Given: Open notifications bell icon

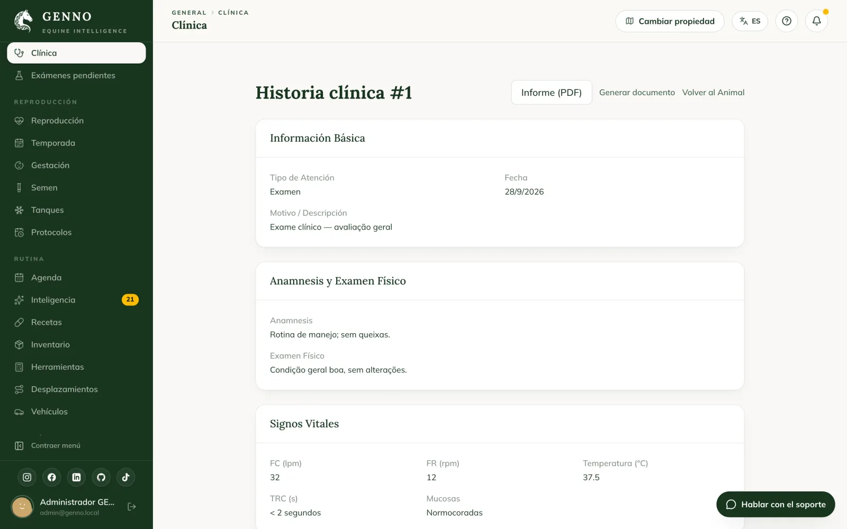Looking at the screenshot, I should tap(817, 21).
